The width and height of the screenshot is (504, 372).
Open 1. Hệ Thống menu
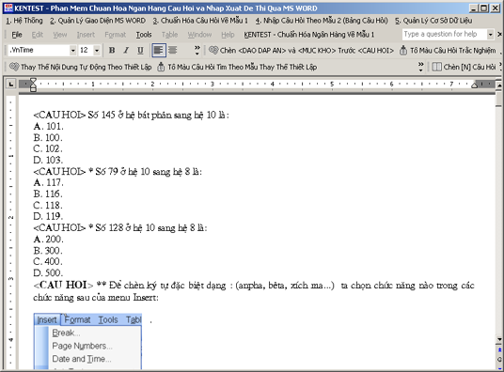(24, 21)
